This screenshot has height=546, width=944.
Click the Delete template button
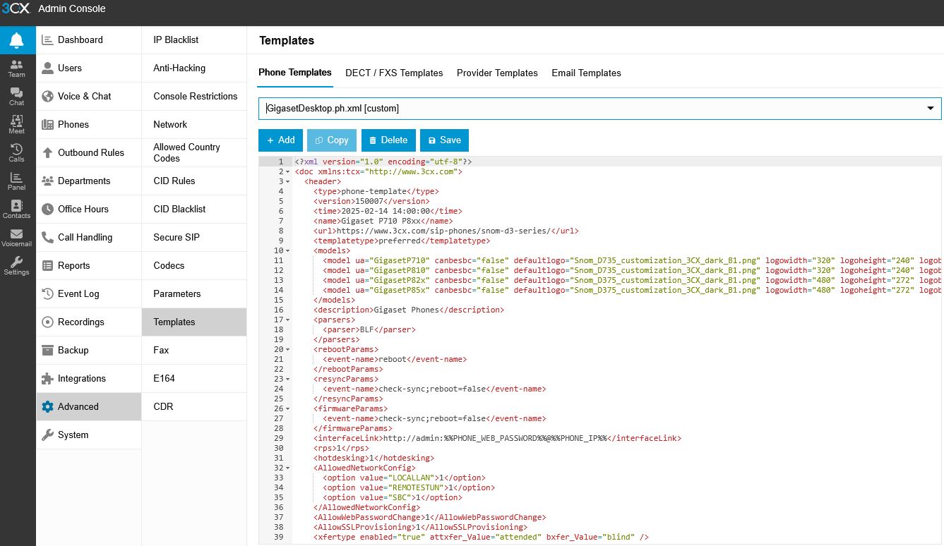click(388, 140)
